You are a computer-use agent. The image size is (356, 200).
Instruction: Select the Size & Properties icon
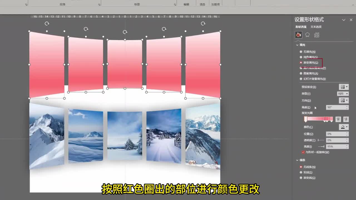tap(317, 35)
